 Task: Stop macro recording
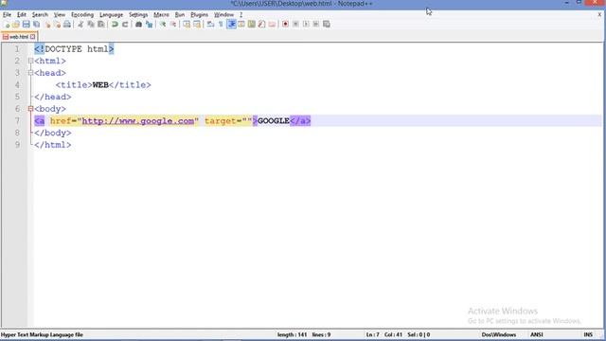coord(295,25)
